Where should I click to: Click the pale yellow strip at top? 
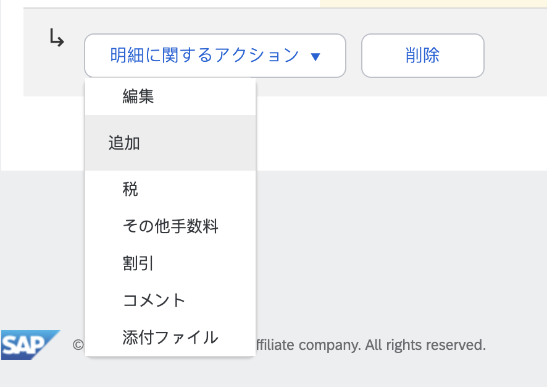(432, 4)
